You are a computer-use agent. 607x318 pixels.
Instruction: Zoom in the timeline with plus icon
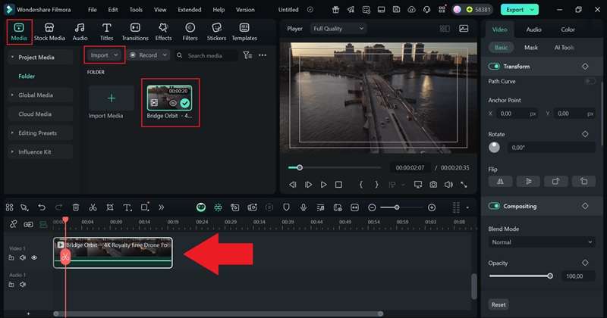(432, 207)
